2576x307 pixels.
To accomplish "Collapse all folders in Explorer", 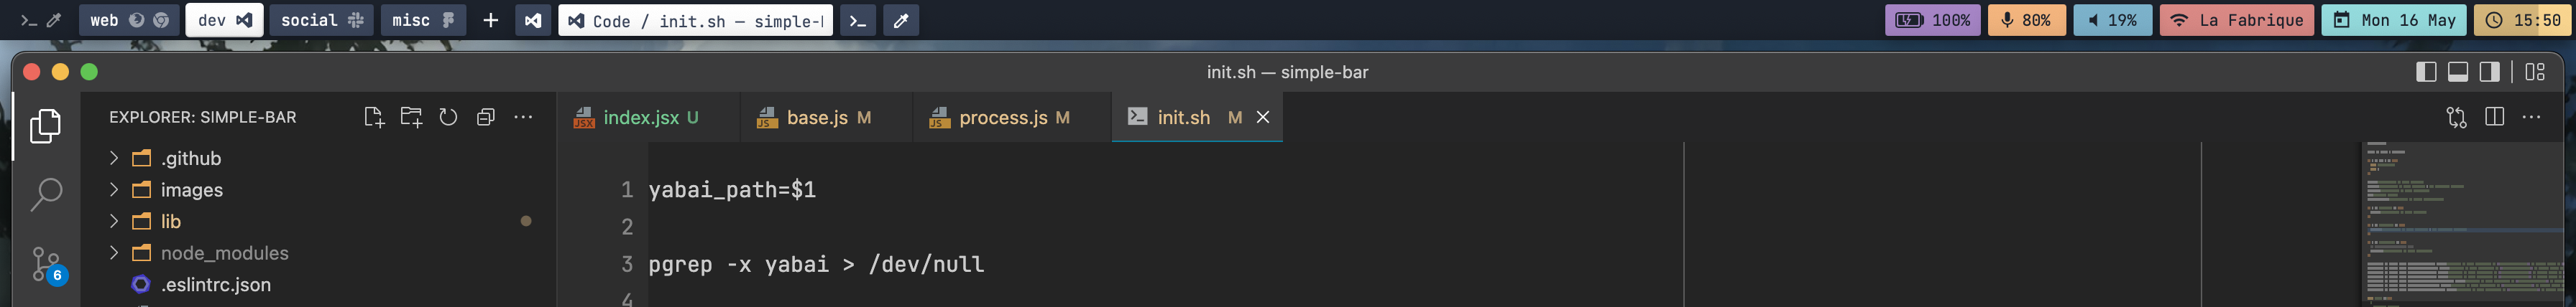I will (486, 118).
